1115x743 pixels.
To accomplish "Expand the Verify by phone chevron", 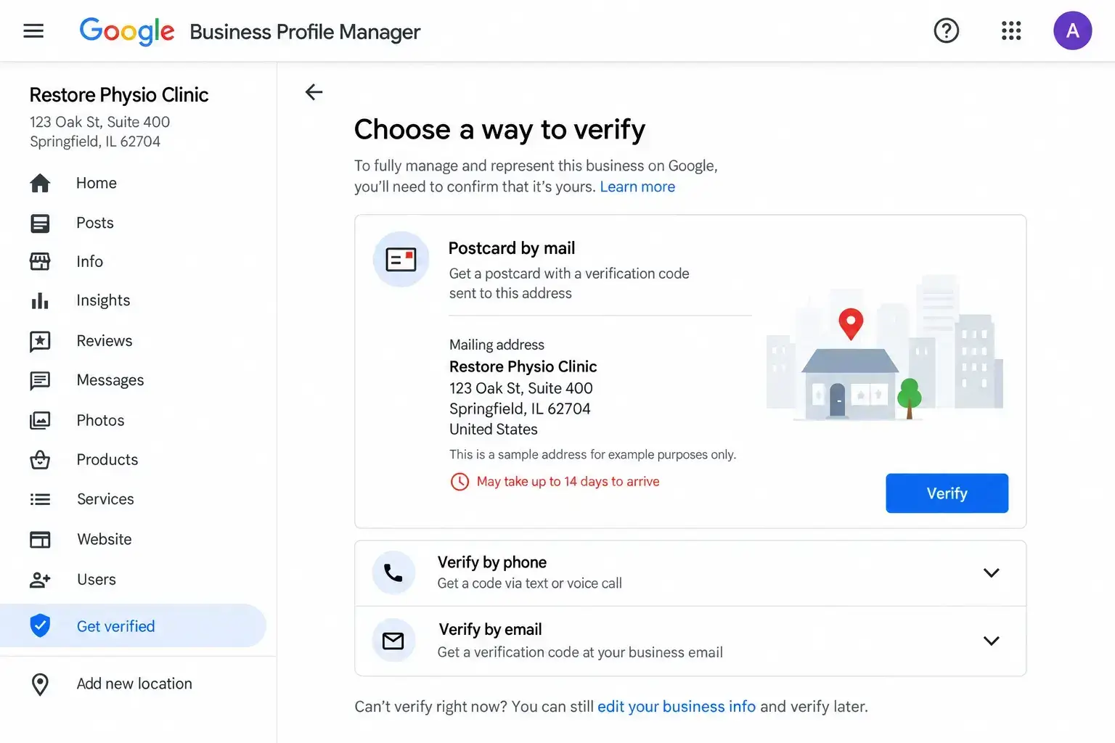I will point(991,573).
